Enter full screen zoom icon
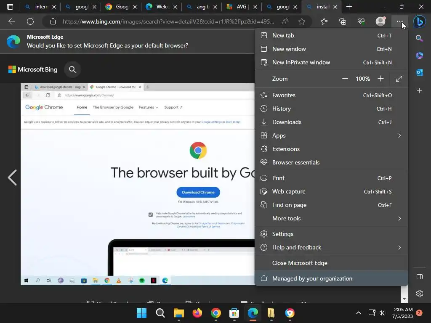The image size is (431, 323). pos(399,79)
